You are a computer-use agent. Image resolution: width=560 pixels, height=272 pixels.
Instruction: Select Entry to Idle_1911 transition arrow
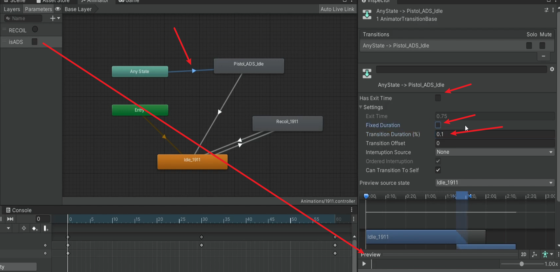(x=164, y=136)
